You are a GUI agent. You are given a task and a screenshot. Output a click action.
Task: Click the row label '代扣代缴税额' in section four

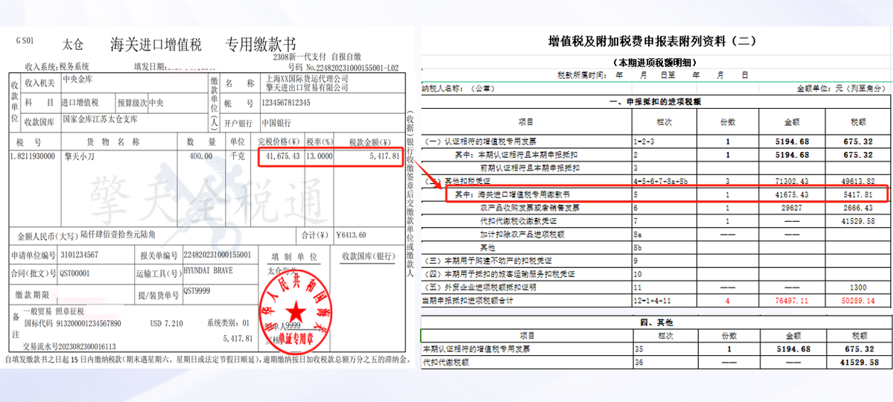pyautogui.click(x=445, y=362)
